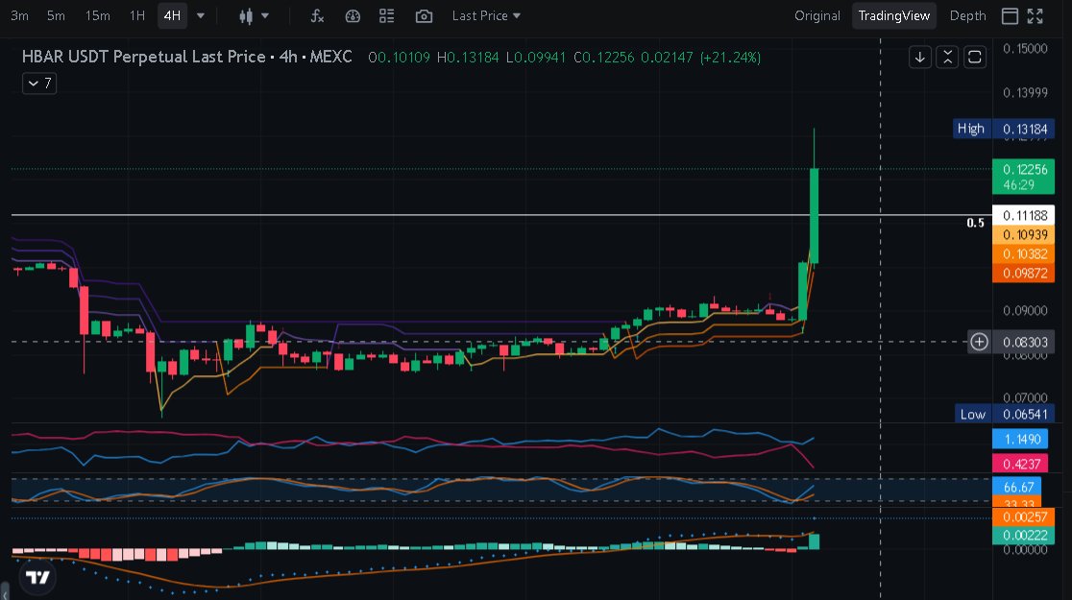Click the down-arrow button on the chart
Image resolution: width=1072 pixels, height=600 pixels.
(x=920, y=57)
